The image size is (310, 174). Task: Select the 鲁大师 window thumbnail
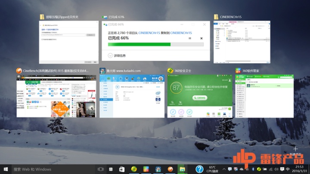click(x=132, y=96)
